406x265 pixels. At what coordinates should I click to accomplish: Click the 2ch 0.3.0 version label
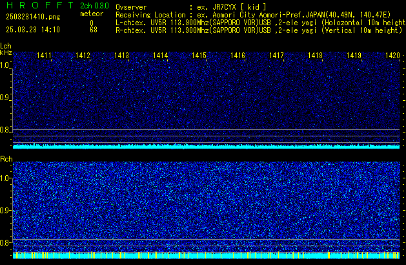pyautogui.click(x=94, y=6)
